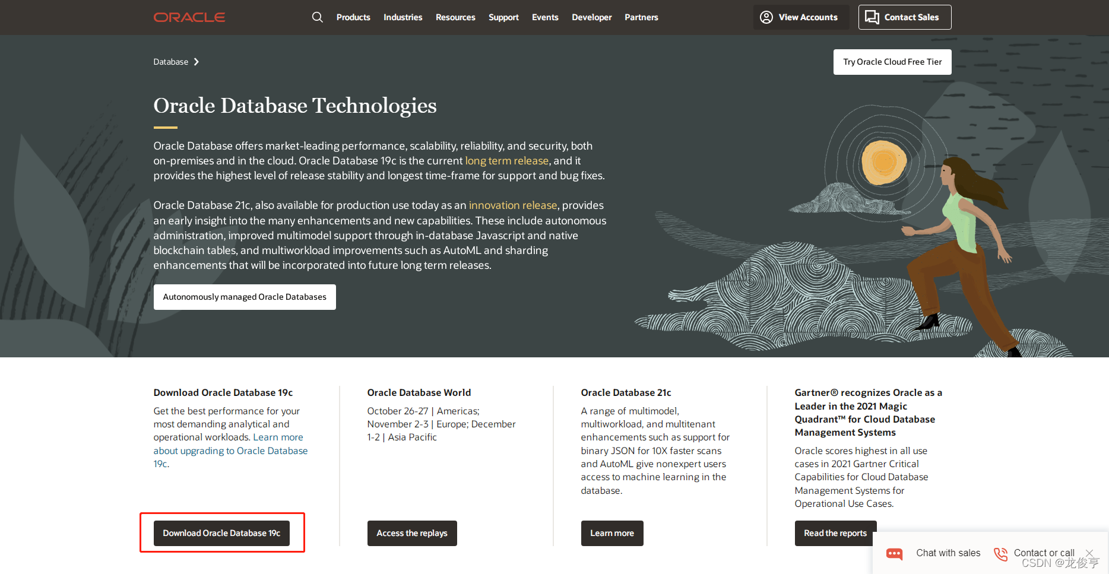
Task: Click Chat with sales text
Action: tap(948, 553)
